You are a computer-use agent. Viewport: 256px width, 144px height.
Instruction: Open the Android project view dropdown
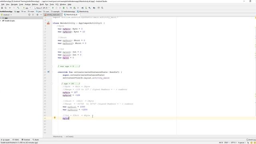pyautogui.click(x=6, y=15)
